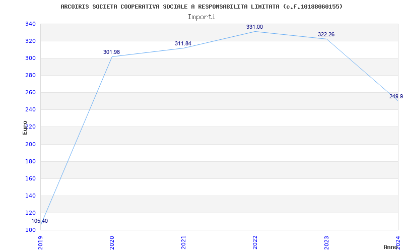This screenshot has width=403, height=252.
Task: Select the 300 y-axis tick label
Action: coord(30,58)
